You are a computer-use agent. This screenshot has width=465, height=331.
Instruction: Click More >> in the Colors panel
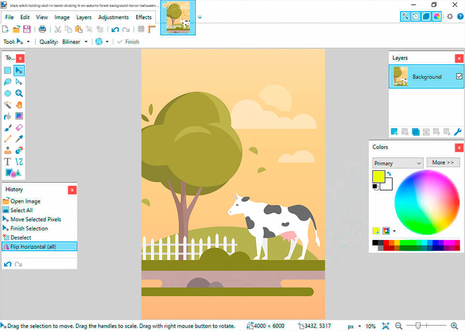click(x=443, y=162)
